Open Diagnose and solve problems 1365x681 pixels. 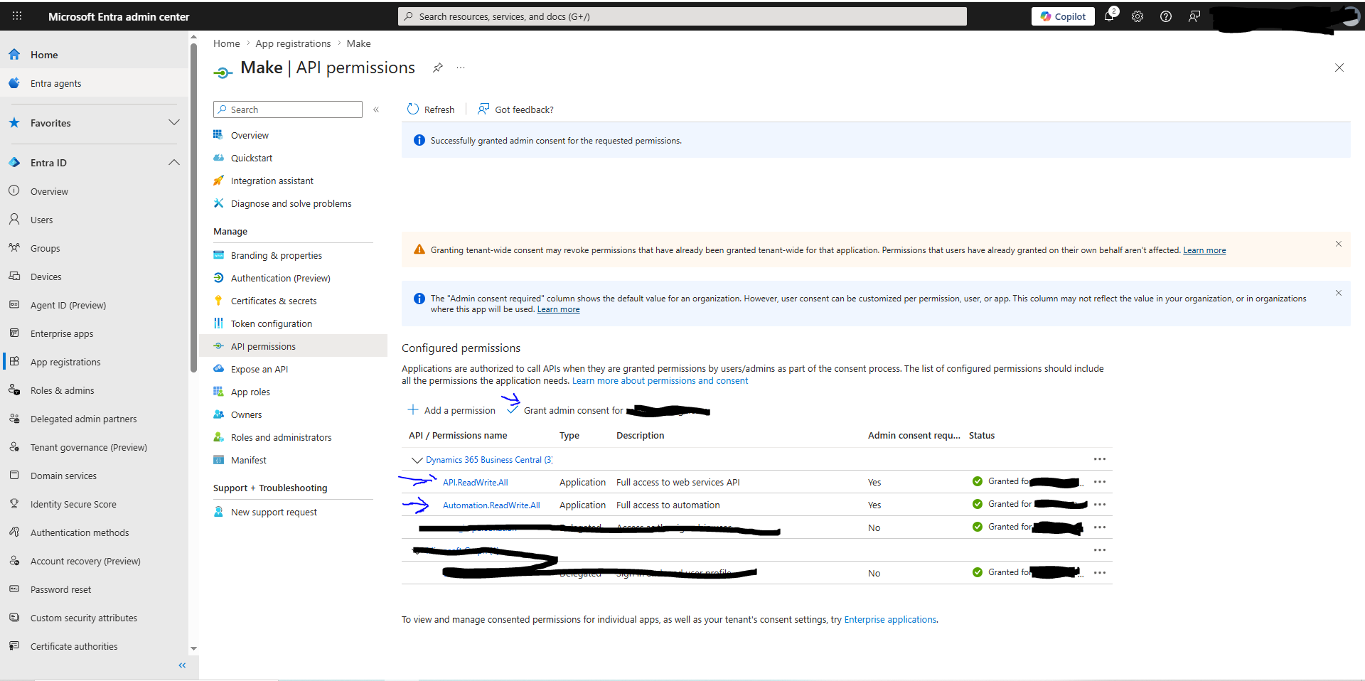pyautogui.click(x=291, y=203)
